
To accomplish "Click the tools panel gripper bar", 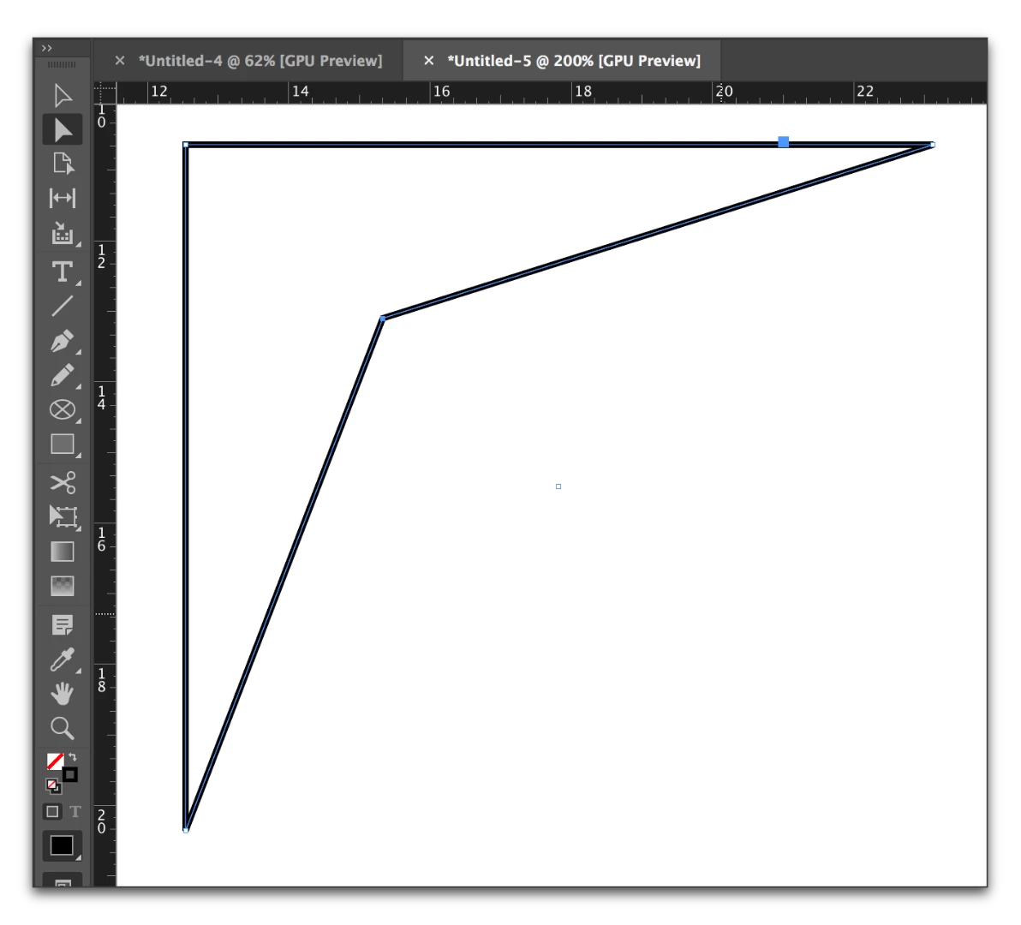I will (62, 64).
